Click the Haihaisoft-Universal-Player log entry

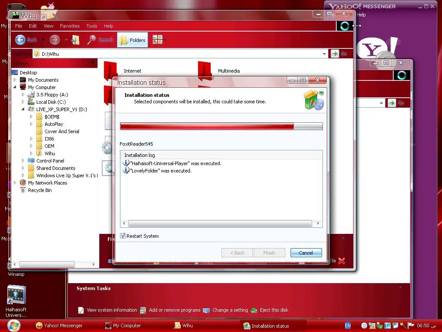point(173,163)
